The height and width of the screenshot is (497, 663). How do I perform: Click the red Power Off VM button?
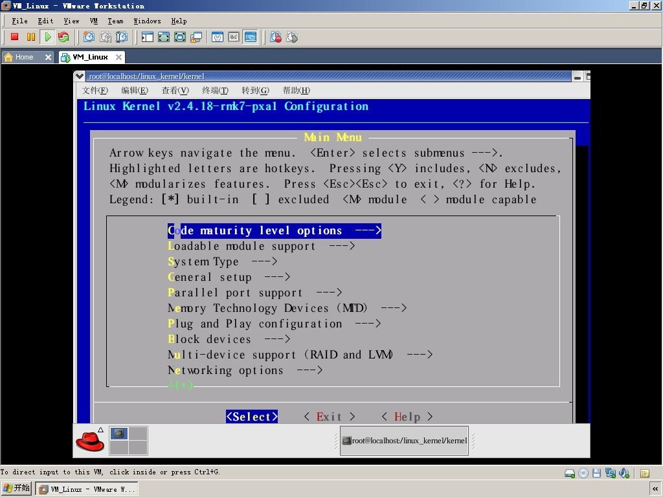[x=14, y=37]
